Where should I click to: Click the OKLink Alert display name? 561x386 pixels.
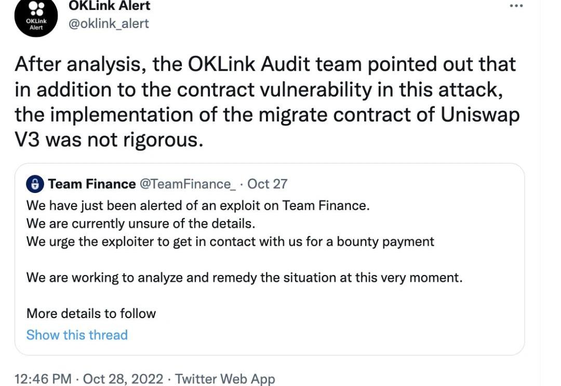[x=110, y=6]
